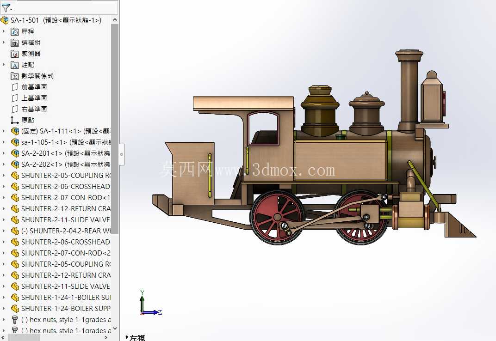This screenshot has width=496, height=341.
Task: Click the 歷程 history folder icon
Action: coord(14,31)
